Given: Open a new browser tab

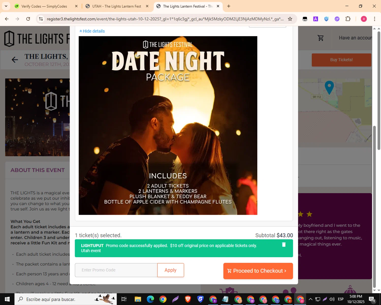Looking at the screenshot, I should tap(229, 6).
